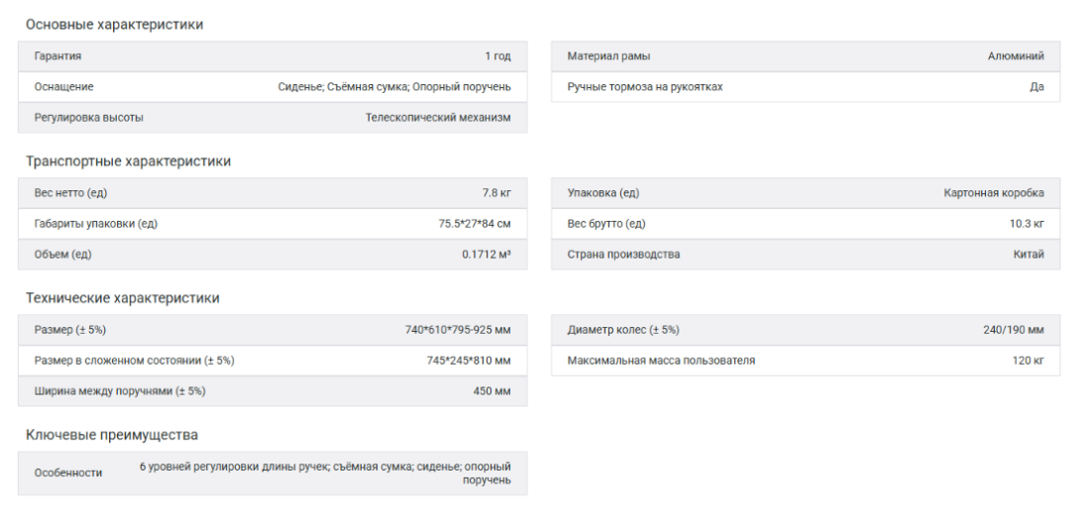Click the "Оснащение" row label
Image resolution: width=1091 pixels, height=527 pixels.
(x=63, y=87)
